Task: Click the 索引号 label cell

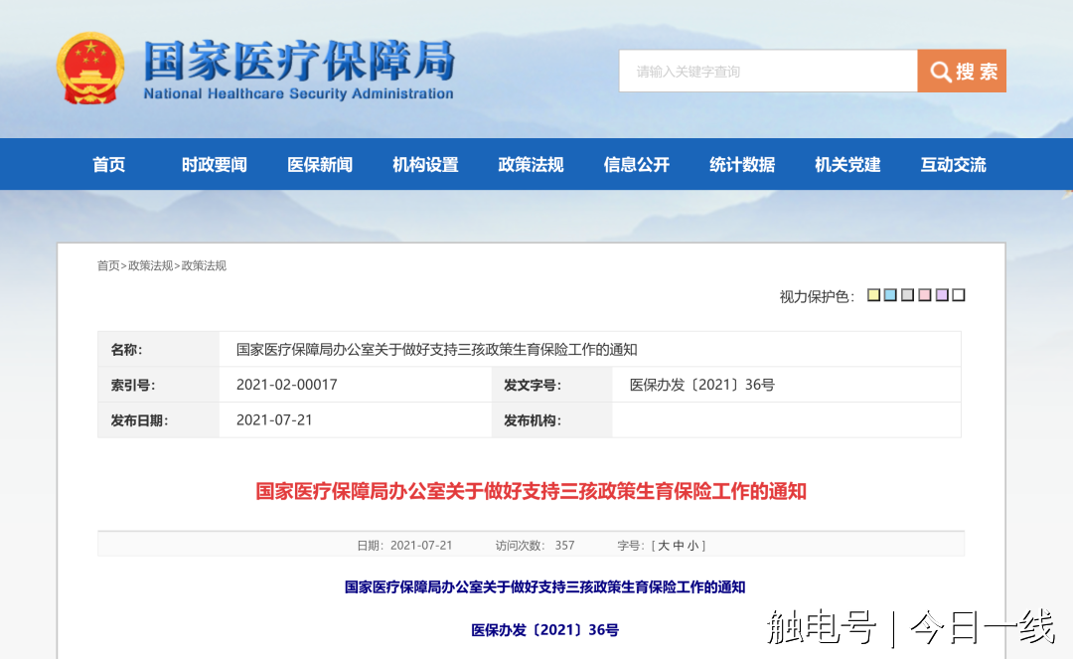Action: [158, 385]
